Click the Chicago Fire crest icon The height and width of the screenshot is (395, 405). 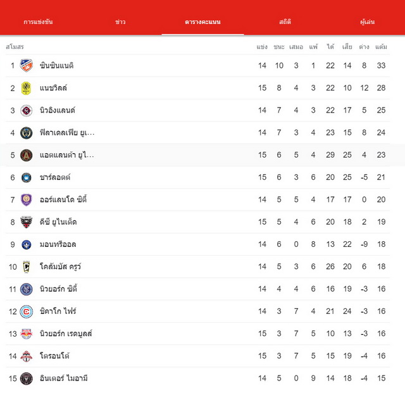coord(27,311)
